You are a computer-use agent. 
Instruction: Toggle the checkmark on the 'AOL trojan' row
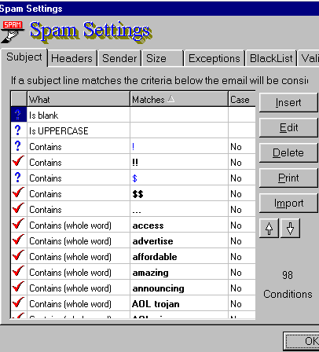click(x=19, y=303)
